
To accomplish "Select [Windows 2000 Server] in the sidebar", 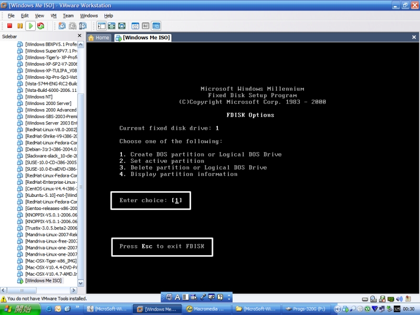I will pos(44,103).
